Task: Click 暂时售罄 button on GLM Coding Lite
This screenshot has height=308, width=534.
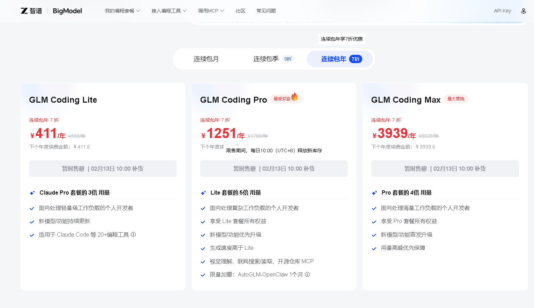Action: (103, 169)
